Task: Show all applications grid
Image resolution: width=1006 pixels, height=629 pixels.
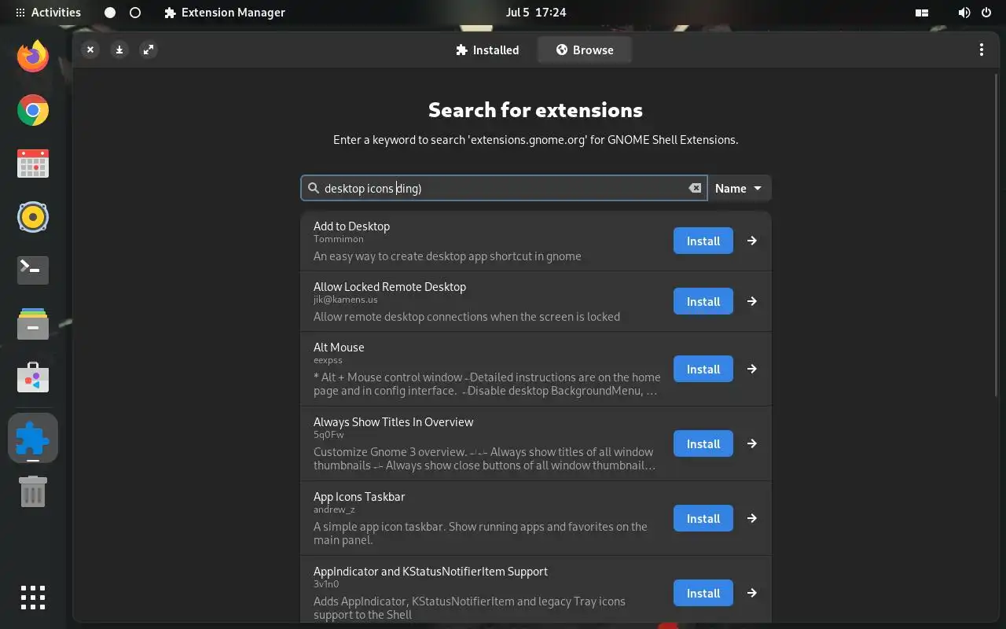Action: (33, 598)
